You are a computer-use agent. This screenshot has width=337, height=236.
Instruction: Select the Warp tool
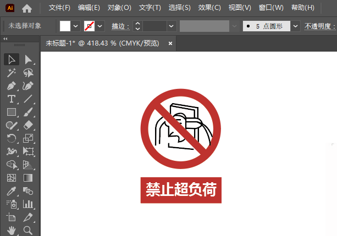[12, 151]
